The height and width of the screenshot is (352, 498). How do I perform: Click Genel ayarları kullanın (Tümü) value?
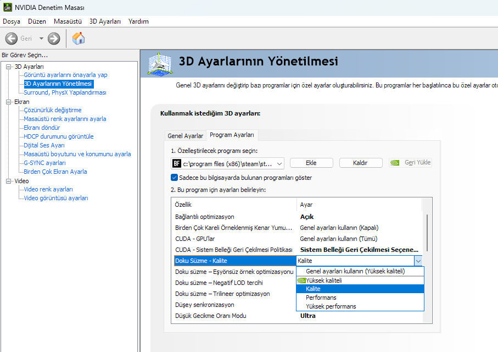point(339,239)
